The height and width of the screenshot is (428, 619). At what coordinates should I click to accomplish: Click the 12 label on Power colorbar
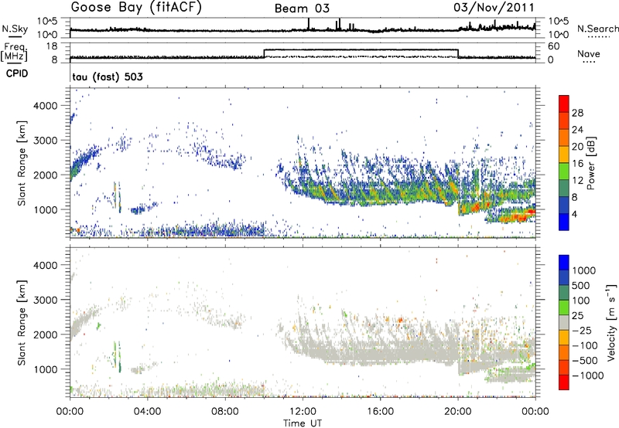(x=577, y=181)
